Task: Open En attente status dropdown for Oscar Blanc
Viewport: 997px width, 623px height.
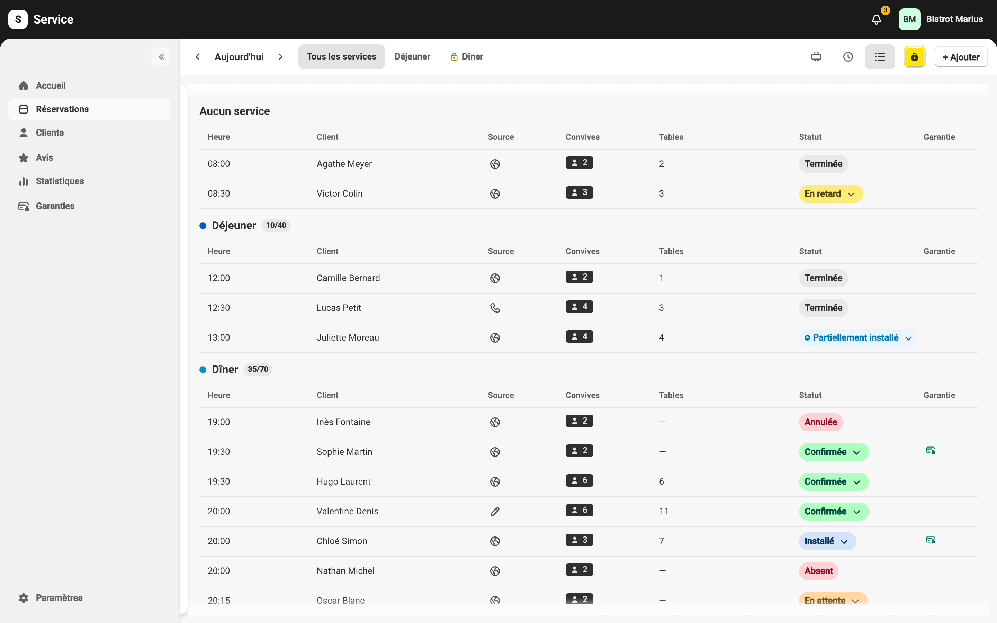Action: [x=833, y=599]
